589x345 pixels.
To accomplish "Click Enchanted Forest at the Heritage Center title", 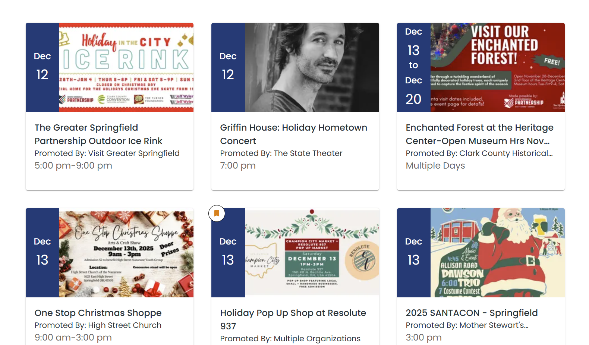I will (479, 134).
